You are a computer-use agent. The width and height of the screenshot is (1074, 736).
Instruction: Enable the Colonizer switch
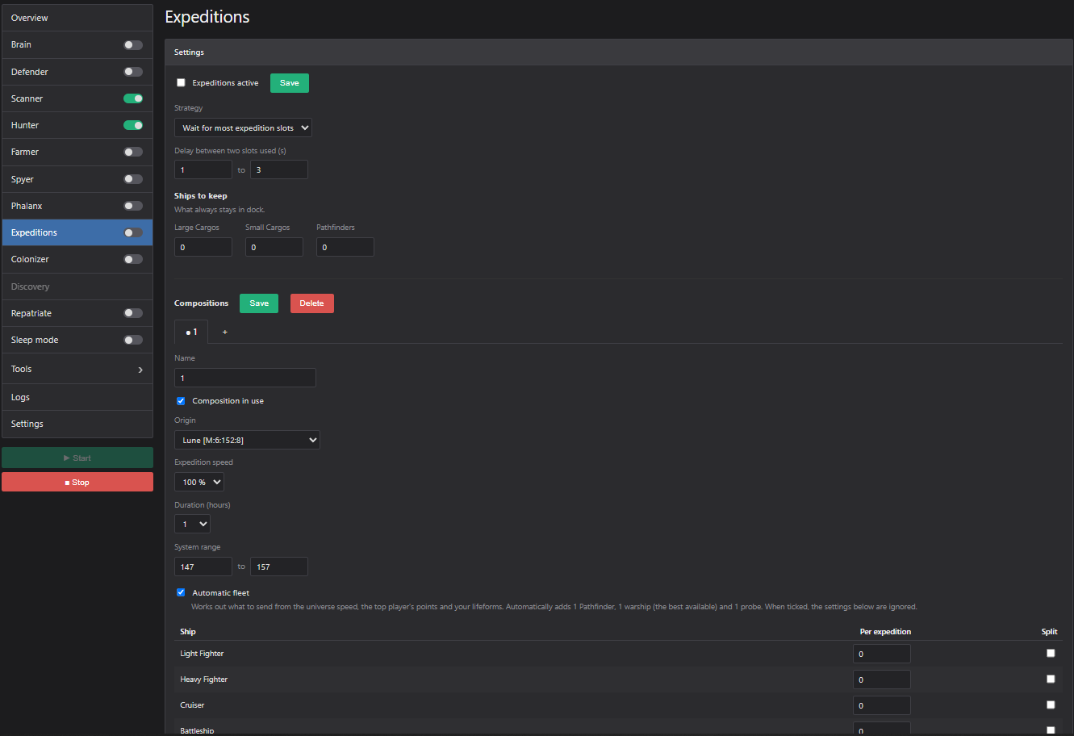click(x=133, y=259)
